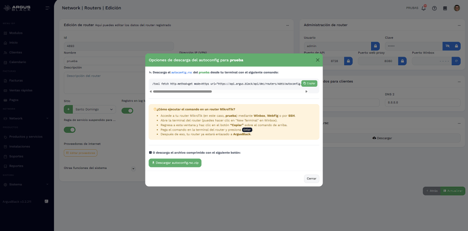This screenshot has height=231, width=468.
Task: Click lock icon beside Puerto de API
Action: 348,61
